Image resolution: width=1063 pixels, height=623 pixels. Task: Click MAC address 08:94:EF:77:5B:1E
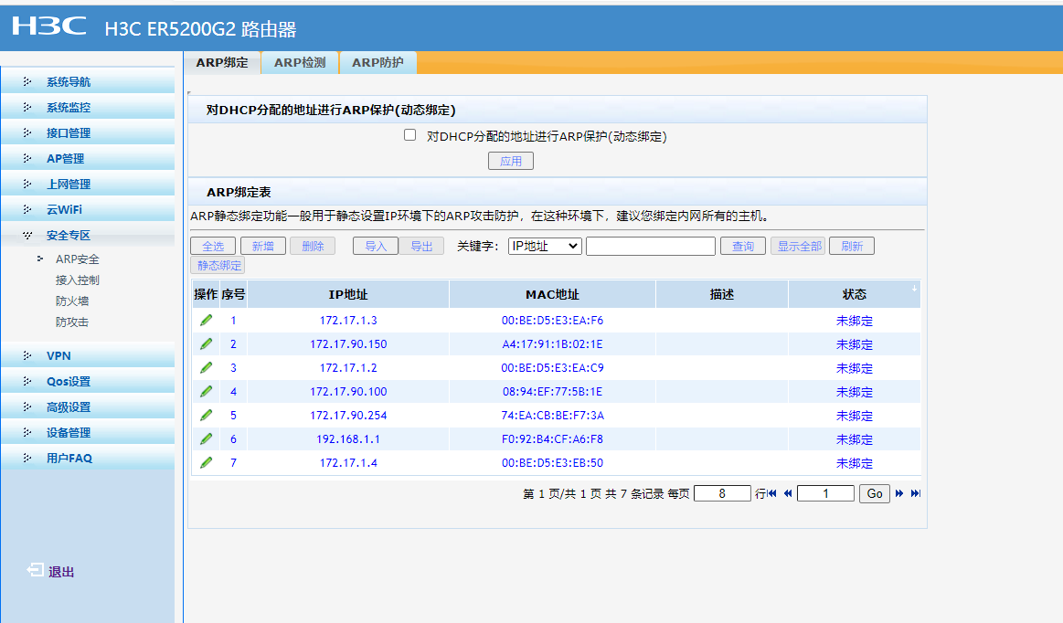click(552, 392)
